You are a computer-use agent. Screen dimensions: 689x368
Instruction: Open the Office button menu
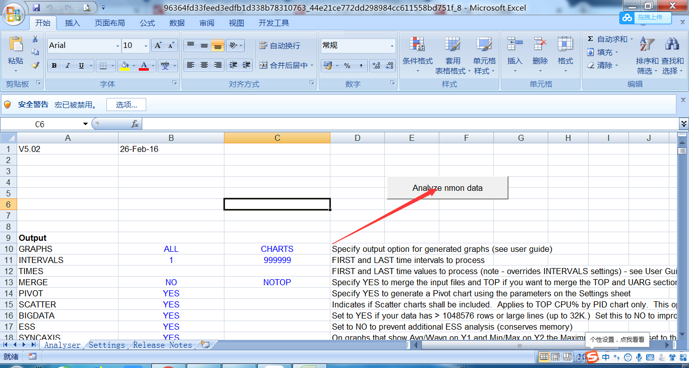coord(14,13)
